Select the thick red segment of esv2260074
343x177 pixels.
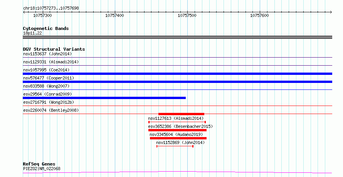click(182, 114)
